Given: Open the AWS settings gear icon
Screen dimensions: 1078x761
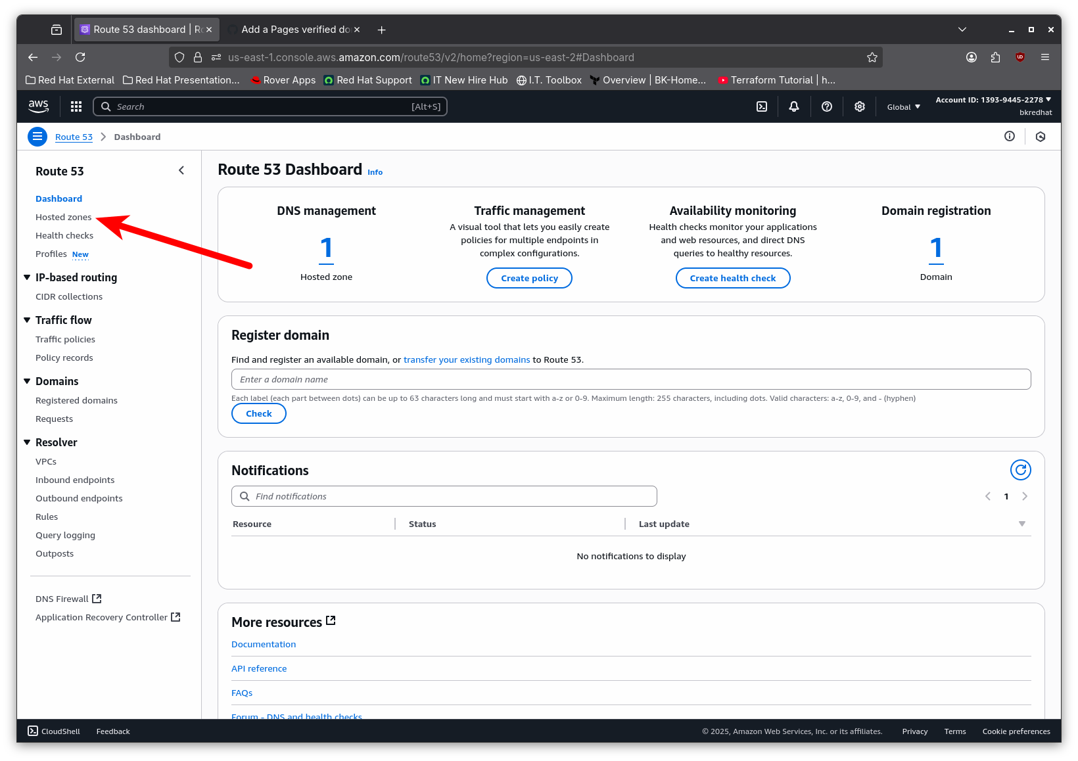Looking at the screenshot, I should click(860, 106).
